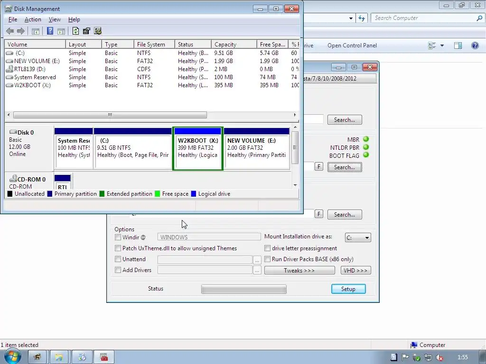Select the Disk 0 drive icon
Image resolution: width=486 pixels, height=364 pixels.
(x=13, y=132)
